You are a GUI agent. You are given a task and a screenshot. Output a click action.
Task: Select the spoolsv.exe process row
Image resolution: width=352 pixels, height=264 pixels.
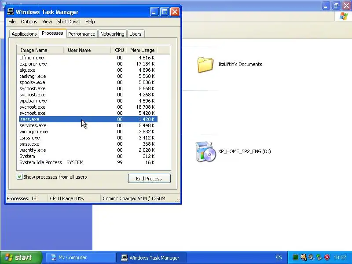coord(88,82)
